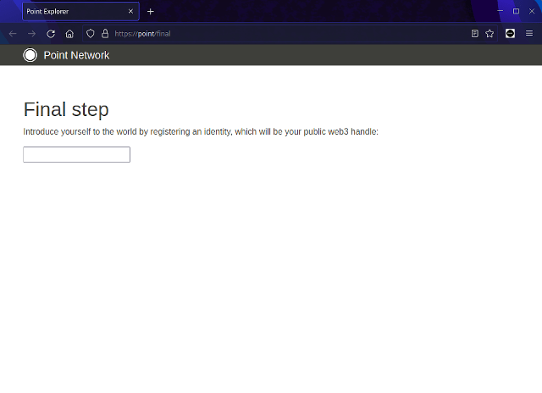Click the address bar URL text
This screenshot has height=393, width=542.
142,34
